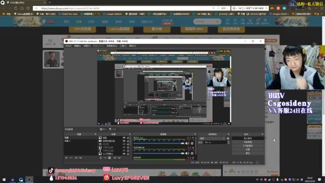Move the selected scene up

point(76,158)
